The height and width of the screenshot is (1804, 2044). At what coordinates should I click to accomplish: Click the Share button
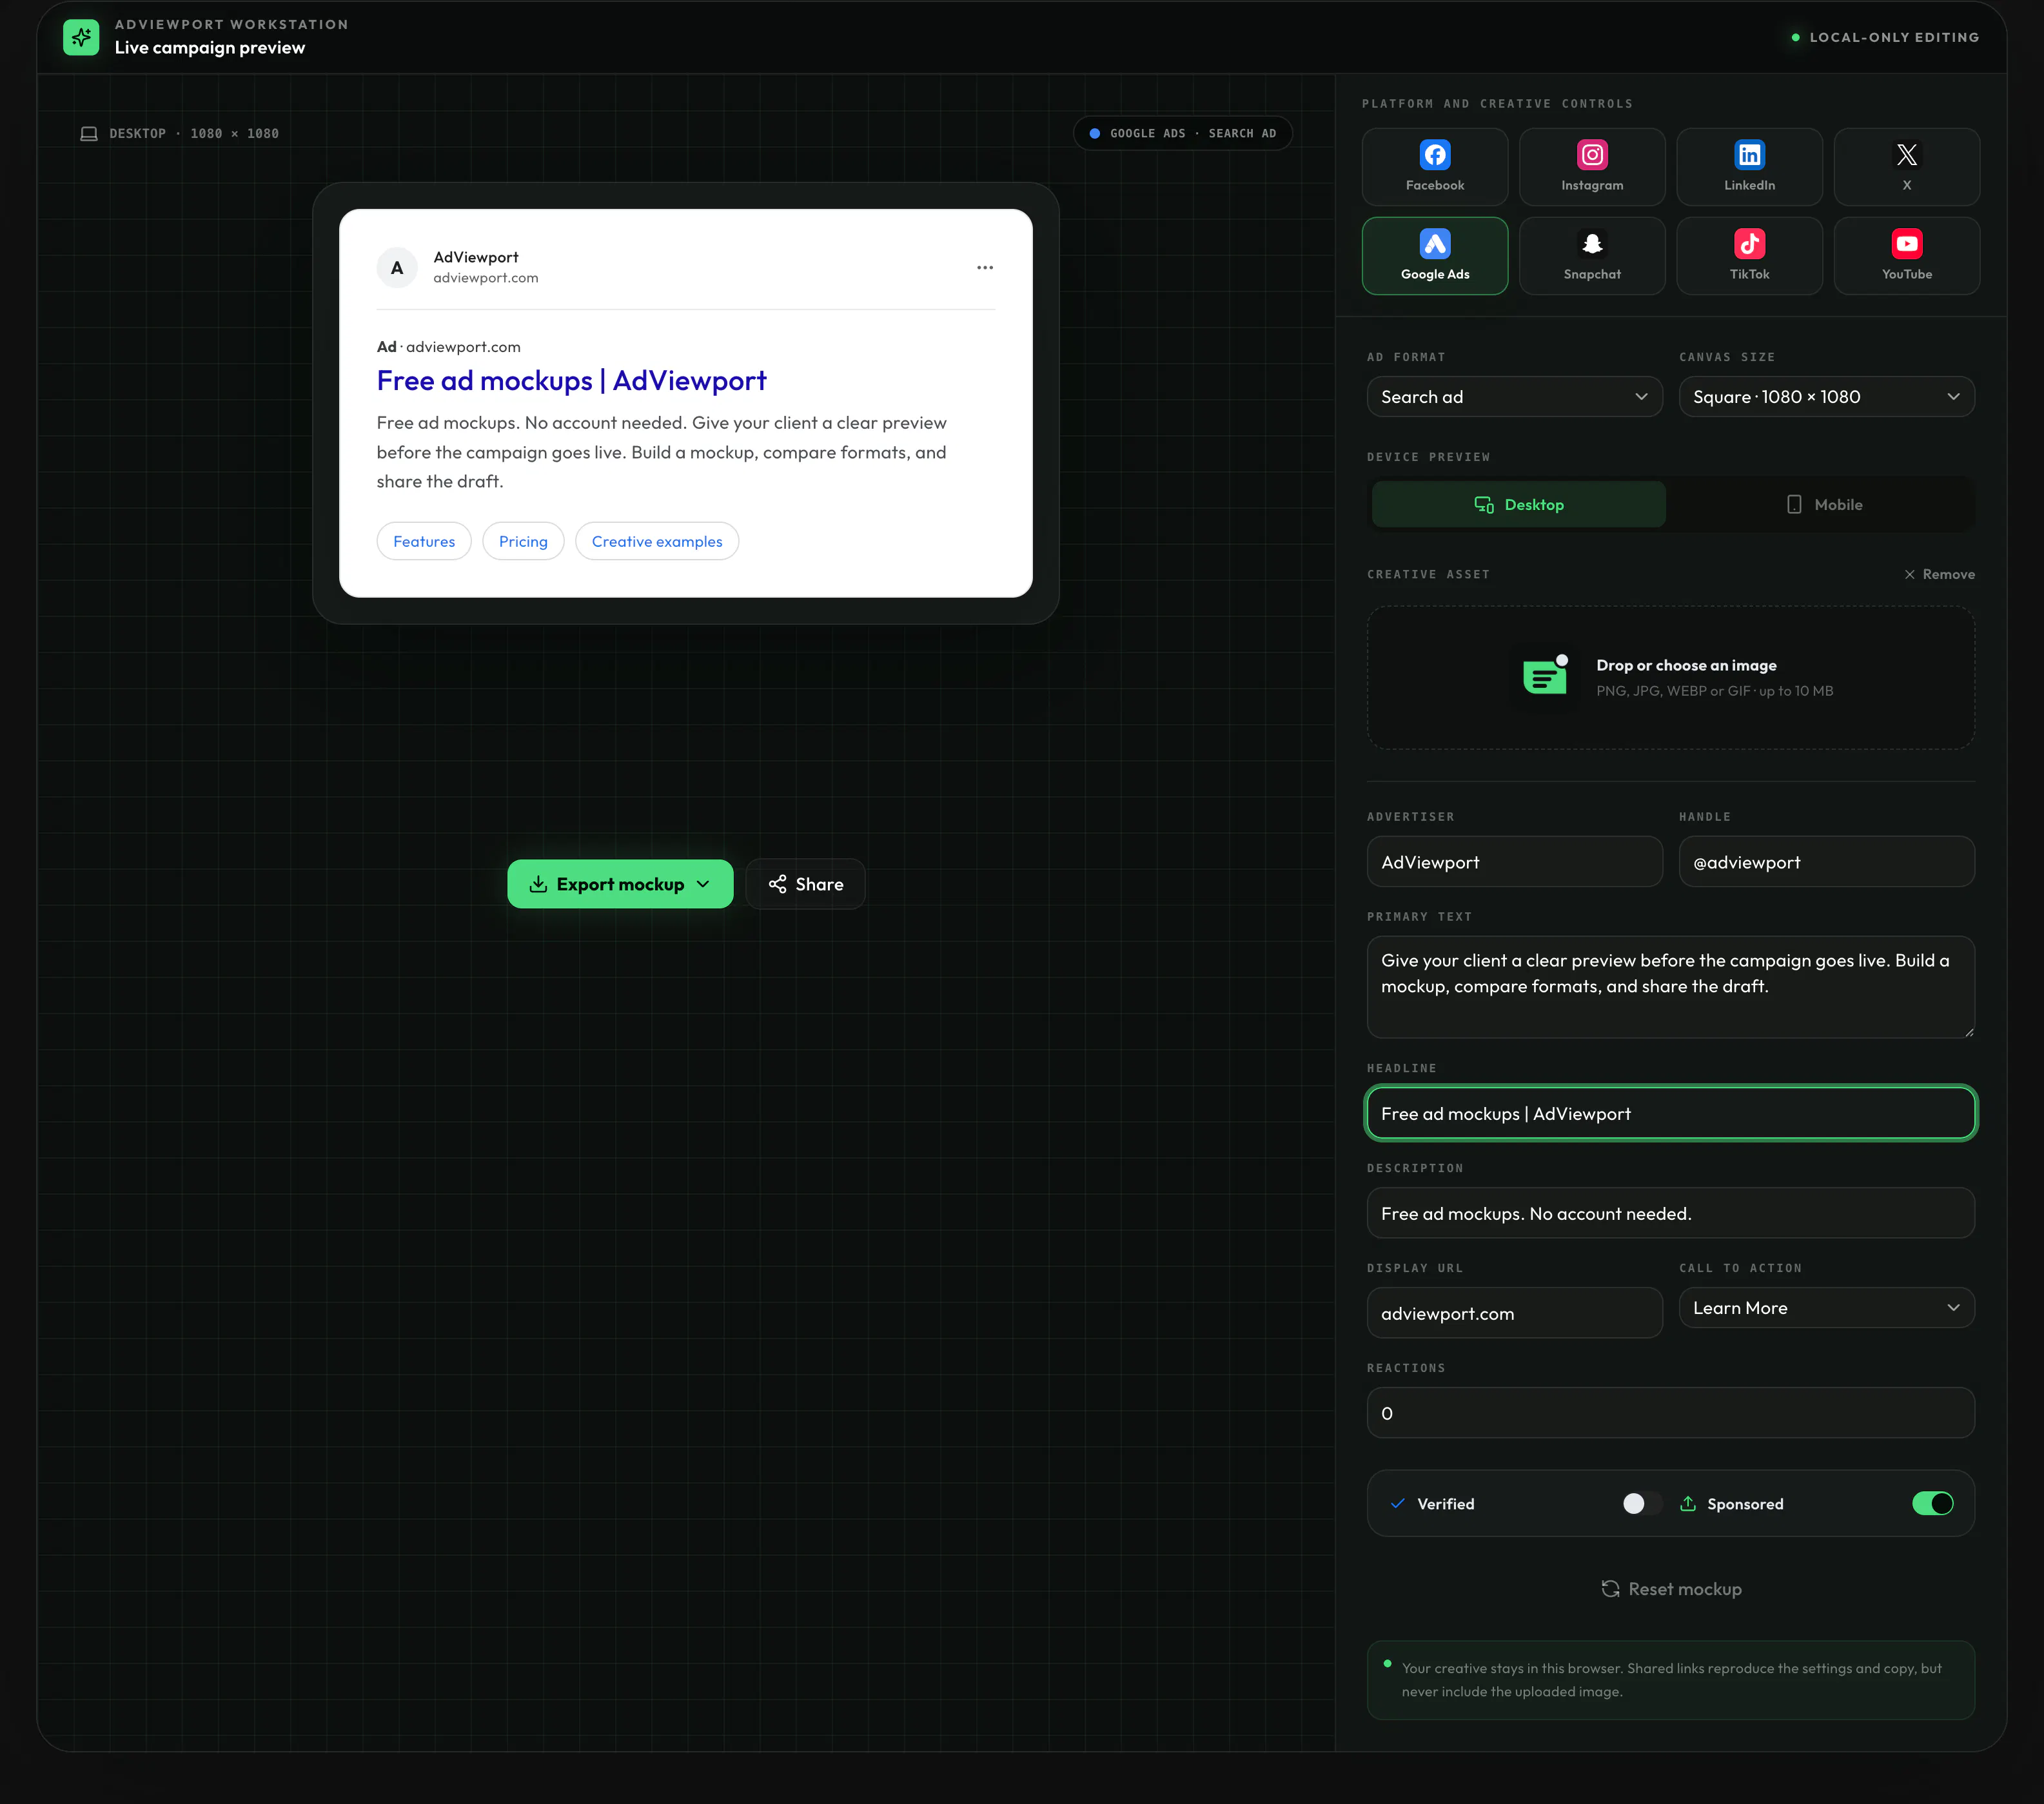tap(805, 884)
